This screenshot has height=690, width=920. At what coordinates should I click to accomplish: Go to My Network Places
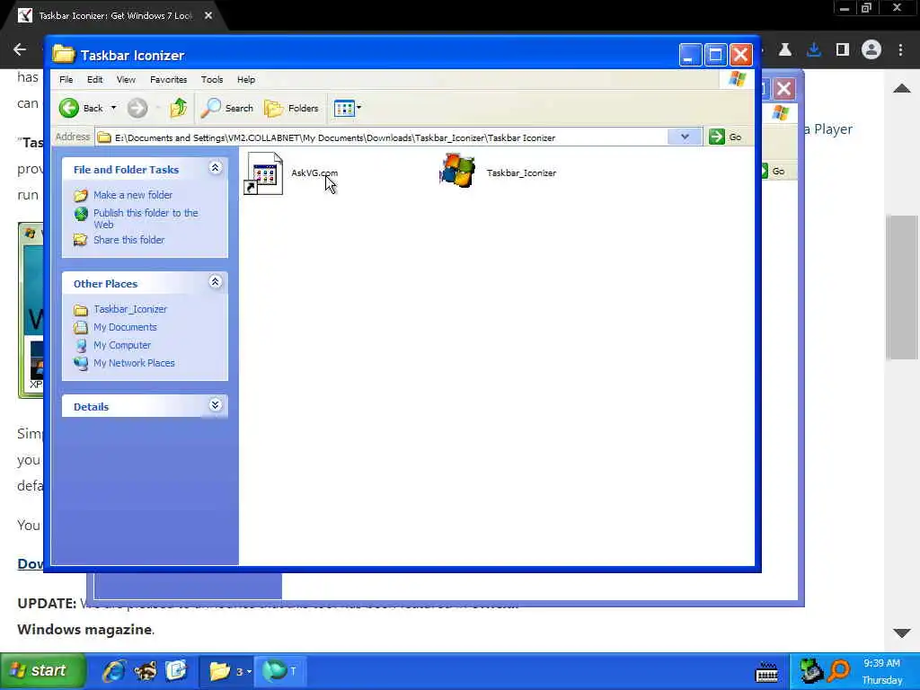tap(135, 363)
